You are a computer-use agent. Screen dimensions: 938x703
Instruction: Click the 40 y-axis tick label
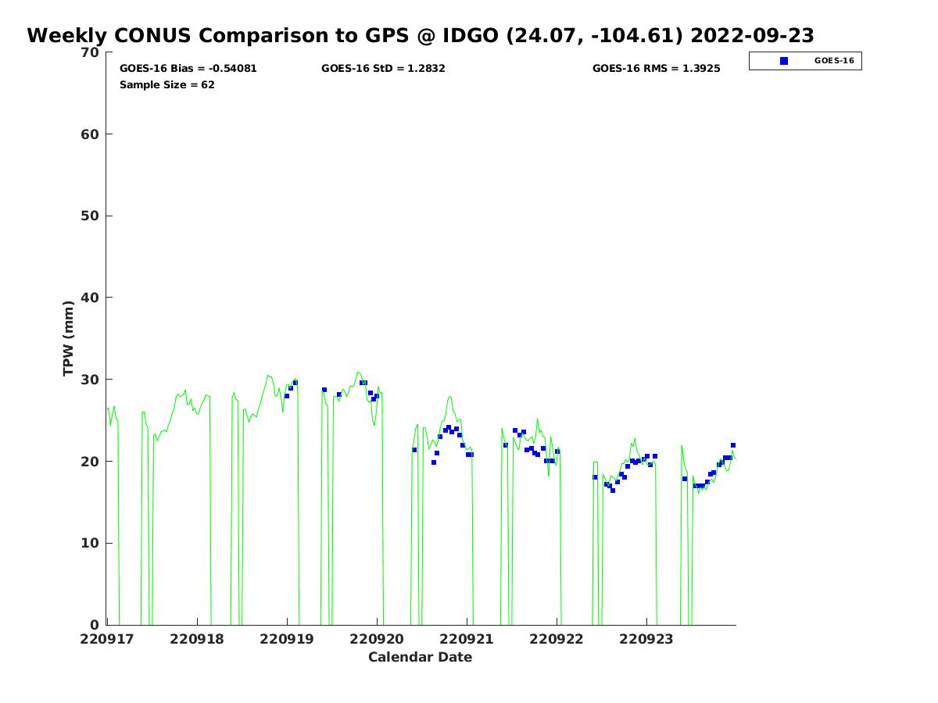tap(91, 298)
